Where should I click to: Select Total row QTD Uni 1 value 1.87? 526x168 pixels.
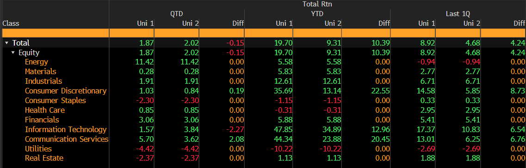pyautogui.click(x=147, y=43)
